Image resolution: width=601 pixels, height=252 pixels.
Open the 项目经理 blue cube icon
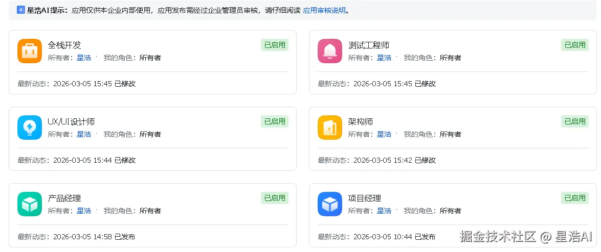pos(329,204)
